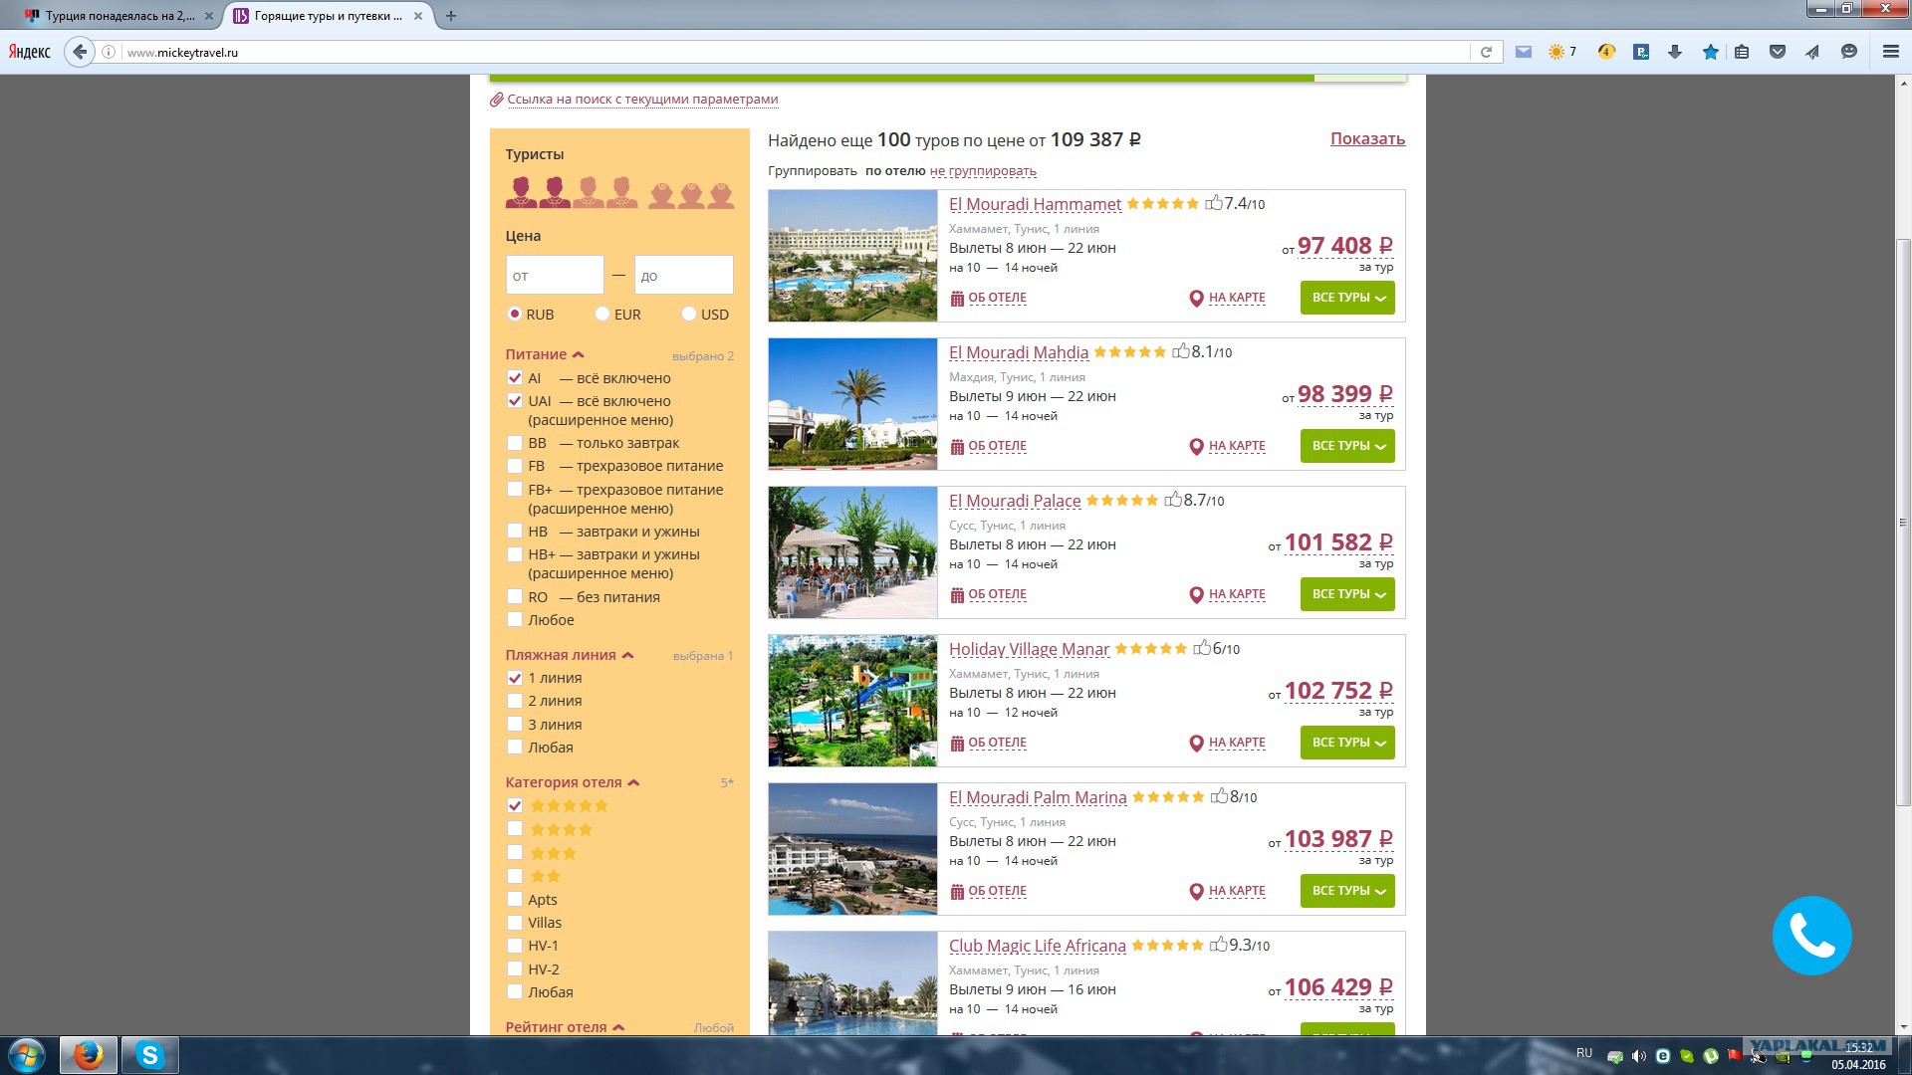Image resolution: width=1912 pixels, height=1075 pixels.
Task: Select the first tourist person icon
Action: (x=521, y=192)
